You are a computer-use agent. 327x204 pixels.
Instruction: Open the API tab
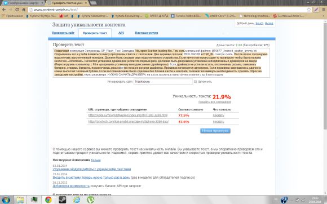click(121, 33)
